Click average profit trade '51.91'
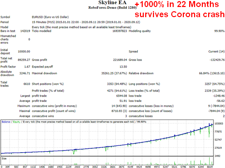The height and width of the screenshot is (168, 225). 123,101
